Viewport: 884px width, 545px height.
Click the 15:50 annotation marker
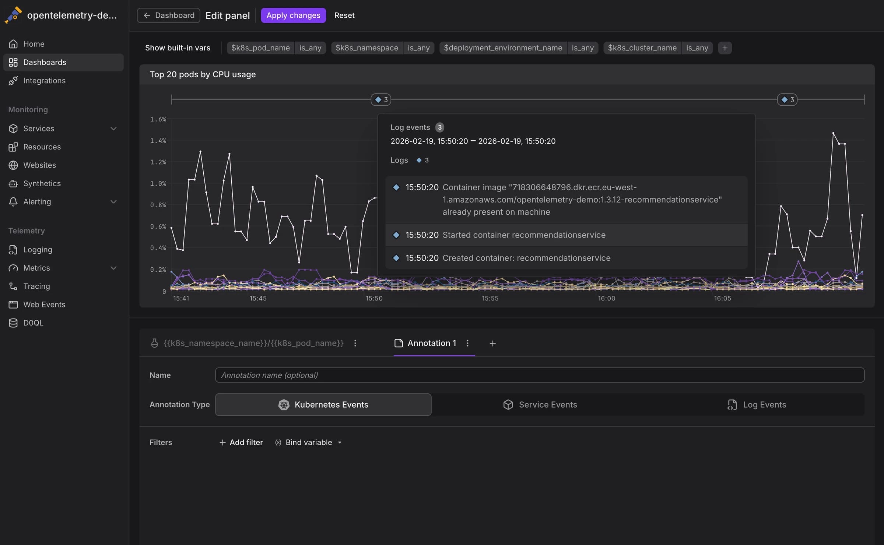pyautogui.click(x=381, y=100)
